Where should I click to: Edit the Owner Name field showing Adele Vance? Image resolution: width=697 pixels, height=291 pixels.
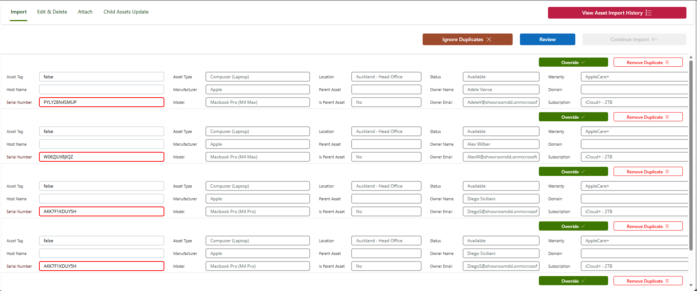501,90
